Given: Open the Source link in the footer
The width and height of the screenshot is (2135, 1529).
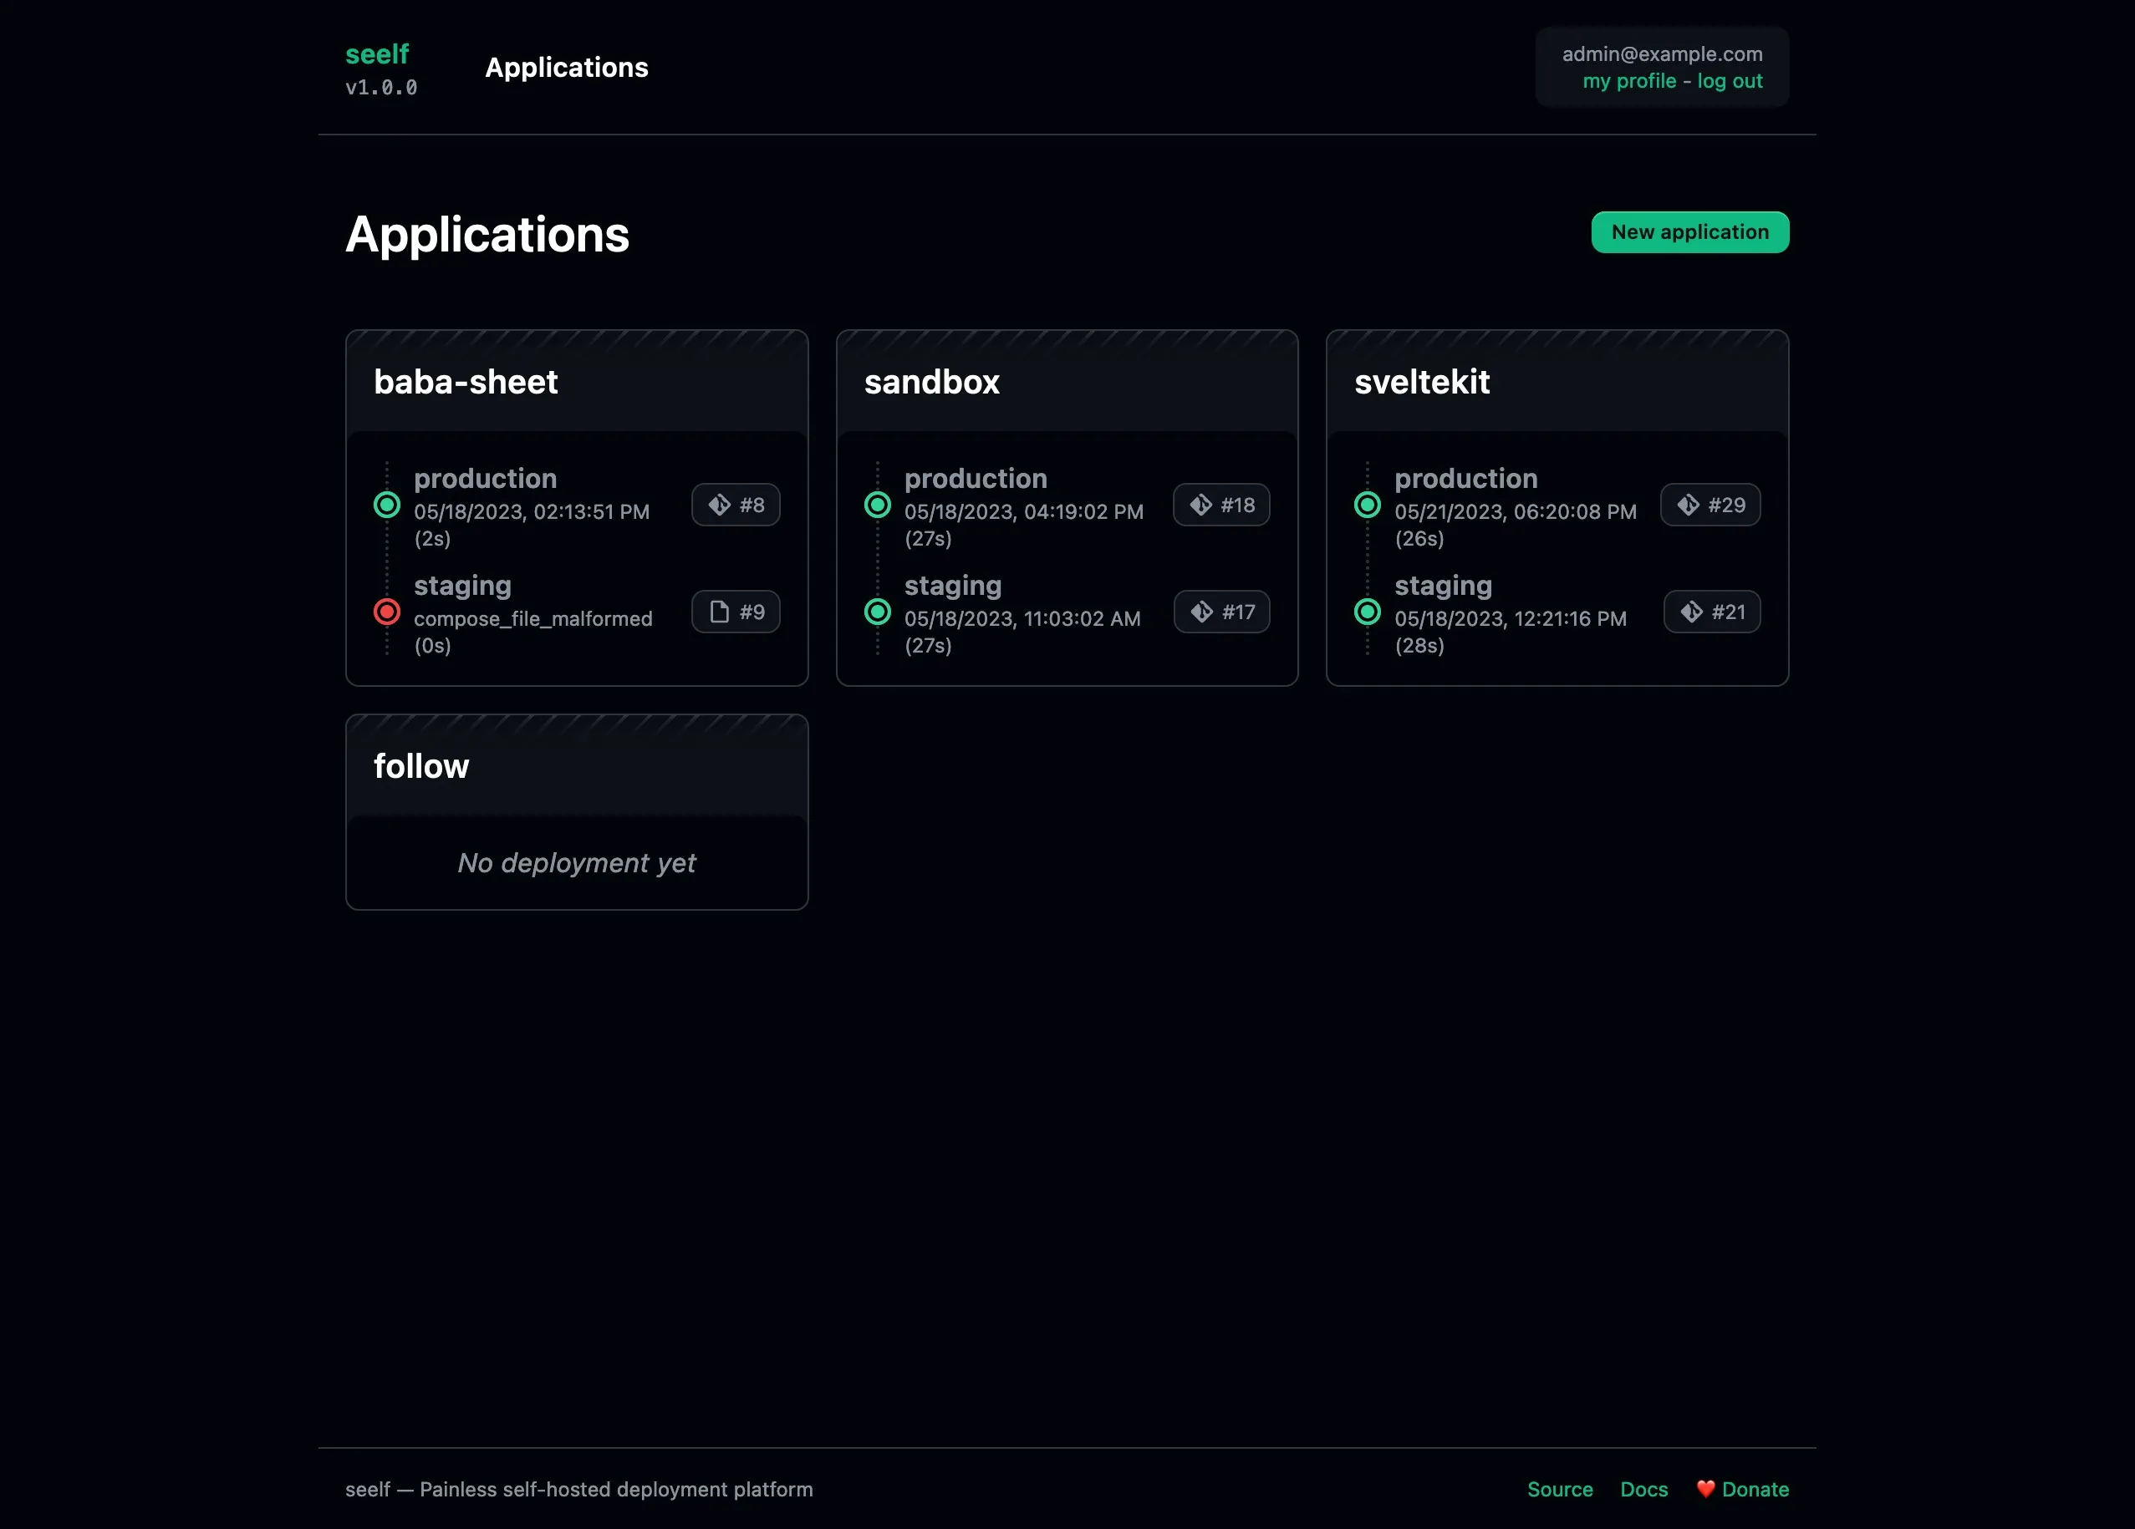Looking at the screenshot, I should pyautogui.click(x=1560, y=1490).
